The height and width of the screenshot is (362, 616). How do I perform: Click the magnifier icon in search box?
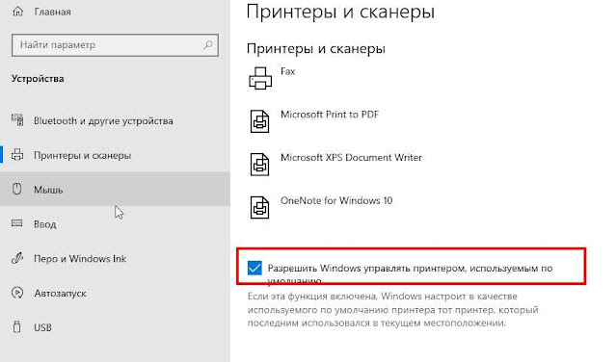pos(208,45)
